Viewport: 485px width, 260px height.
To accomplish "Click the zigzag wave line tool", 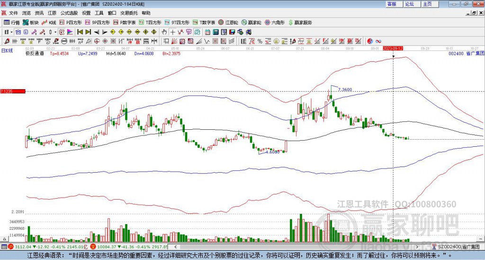I will point(207,41).
